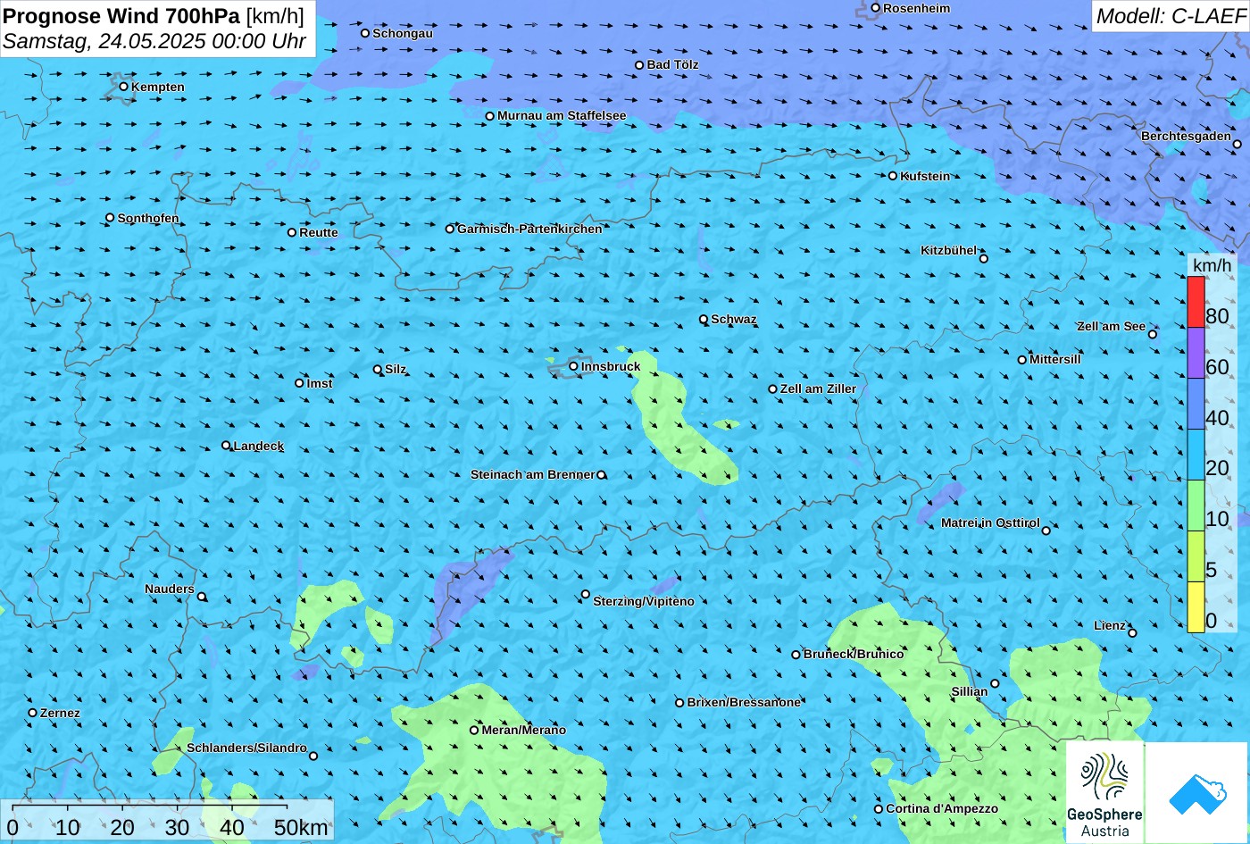Click the Cortina d'Ampezzo marker
1250x844 pixels.
879,809
